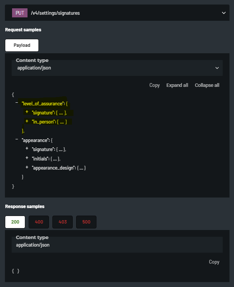
Task: Collapse the appearance object node
Action: coord(17,140)
